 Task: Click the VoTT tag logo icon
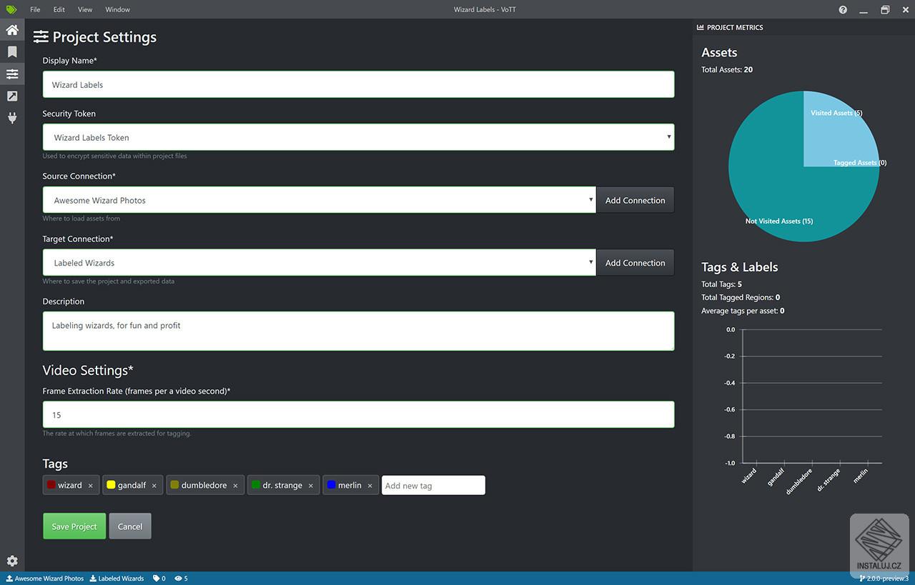[11, 9]
